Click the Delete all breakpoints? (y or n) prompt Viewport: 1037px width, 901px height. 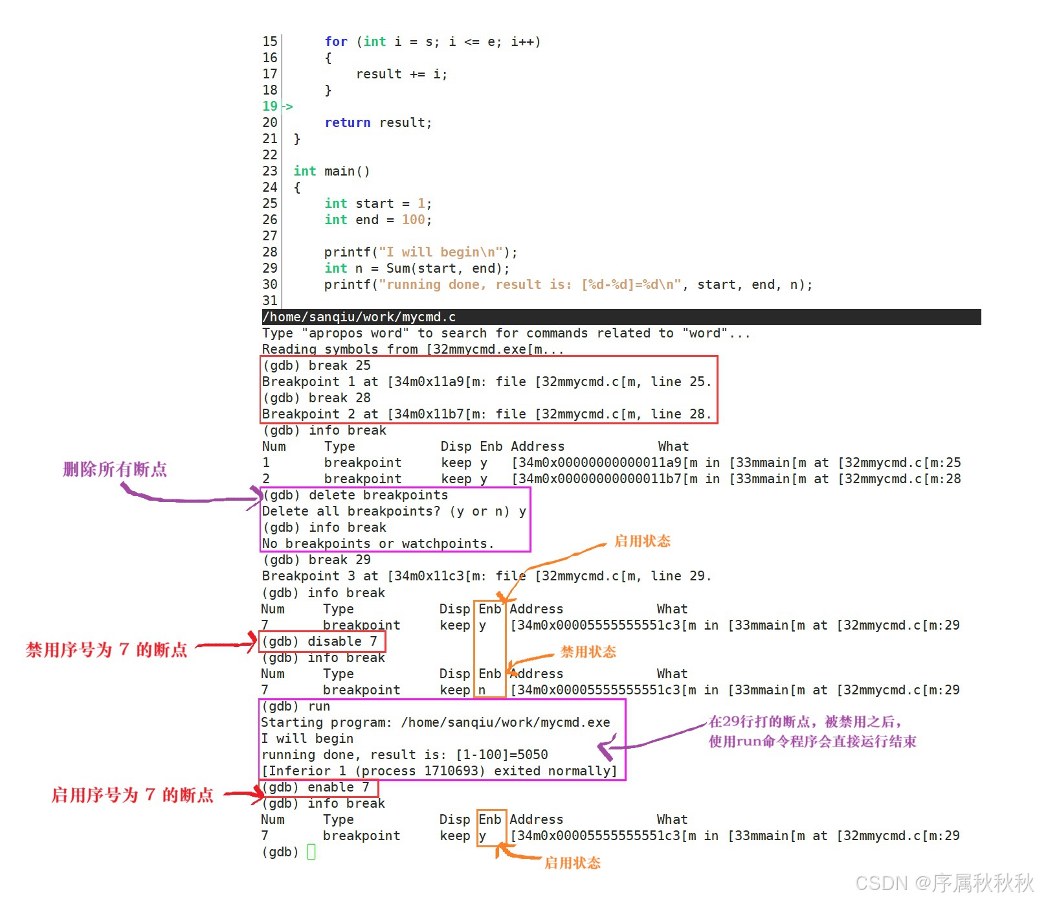394,511
